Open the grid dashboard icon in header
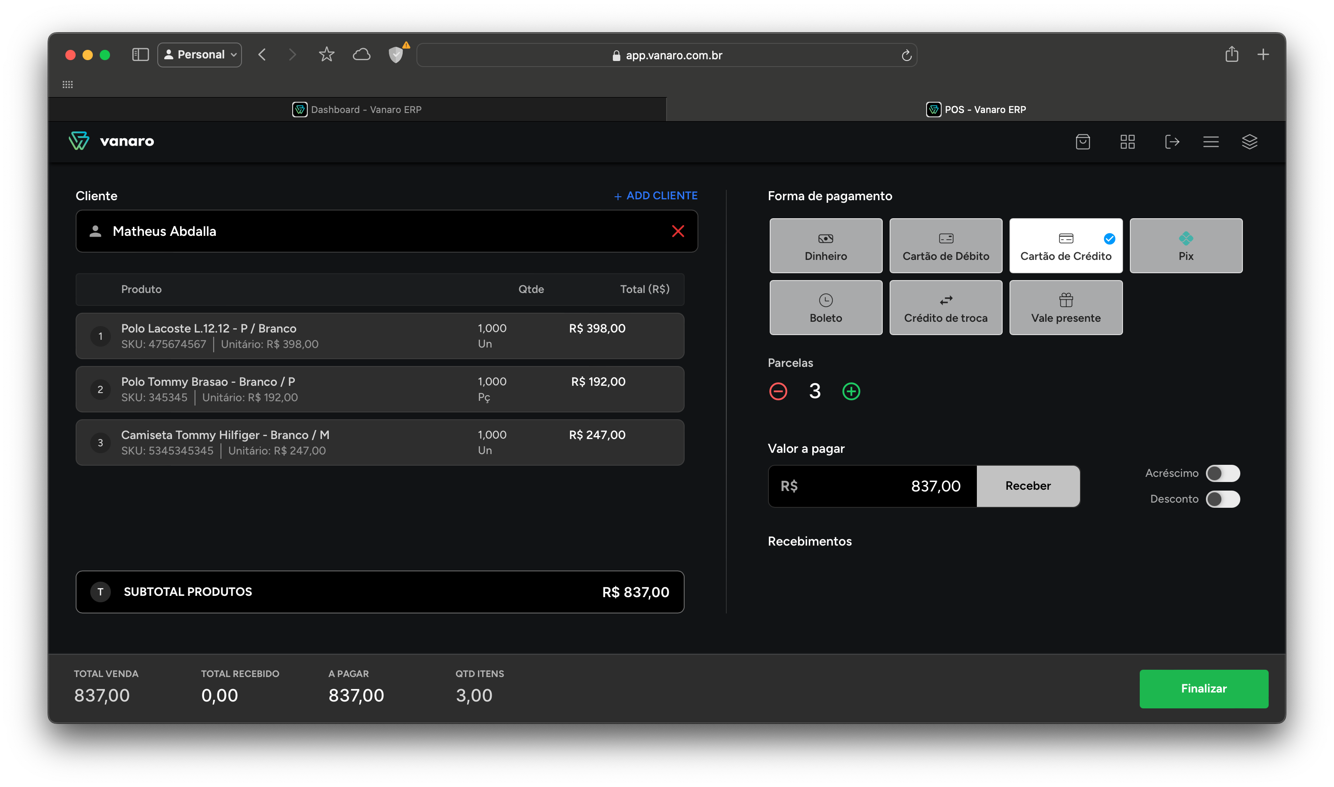 point(1127,142)
